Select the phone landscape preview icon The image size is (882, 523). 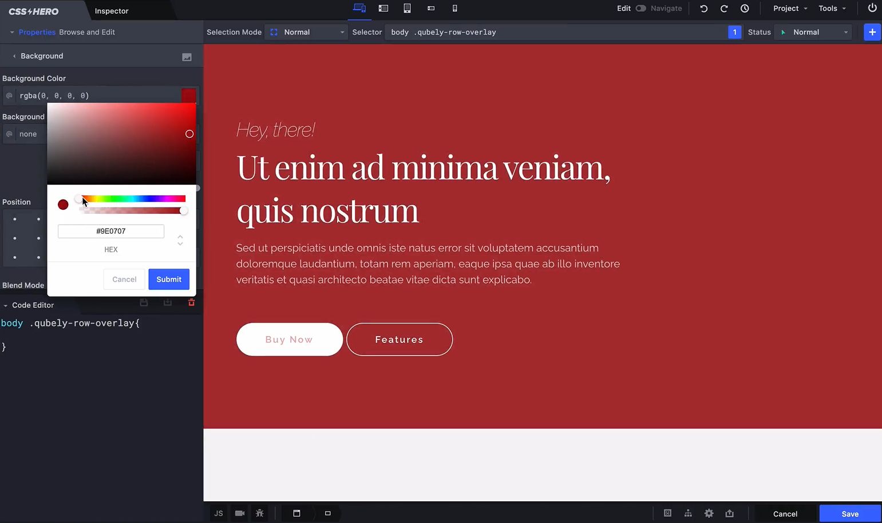point(431,8)
